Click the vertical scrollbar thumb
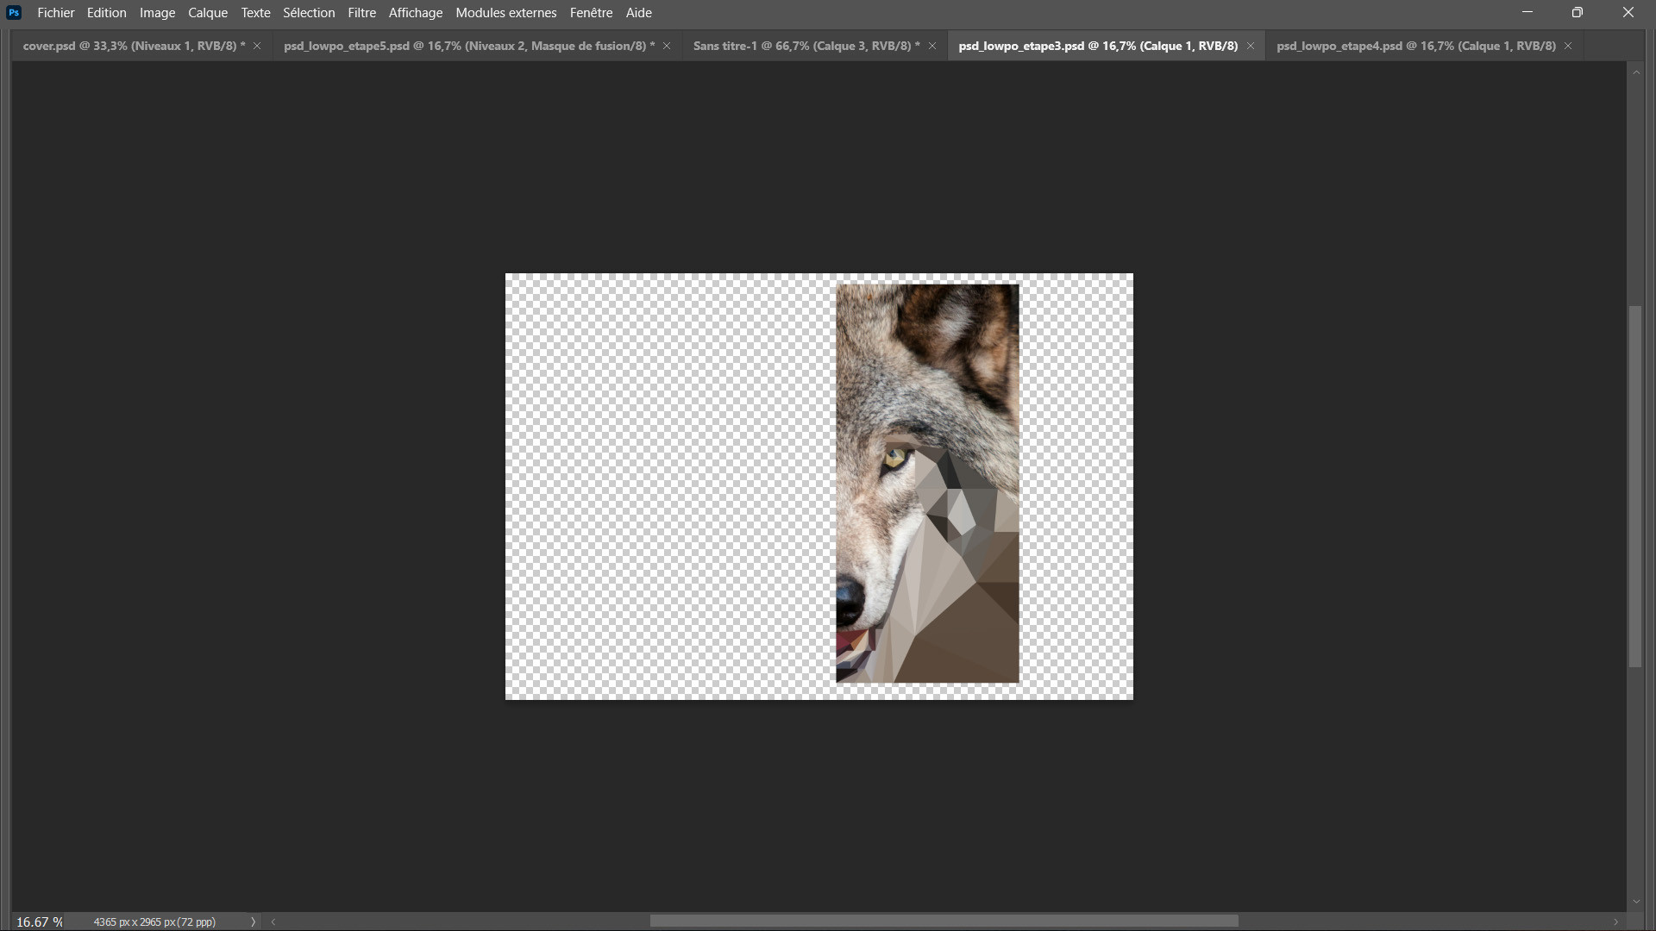The height and width of the screenshot is (931, 1656). 1635,486
